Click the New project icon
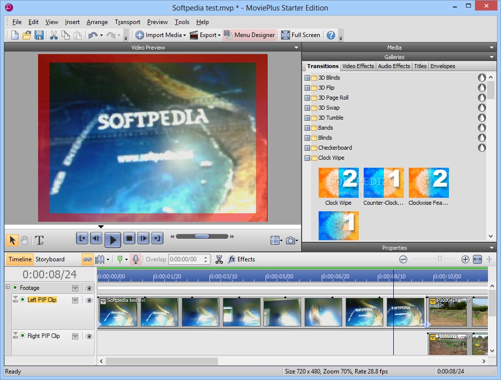 15,35
